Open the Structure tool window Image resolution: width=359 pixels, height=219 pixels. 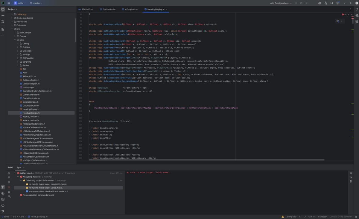(3, 29)
